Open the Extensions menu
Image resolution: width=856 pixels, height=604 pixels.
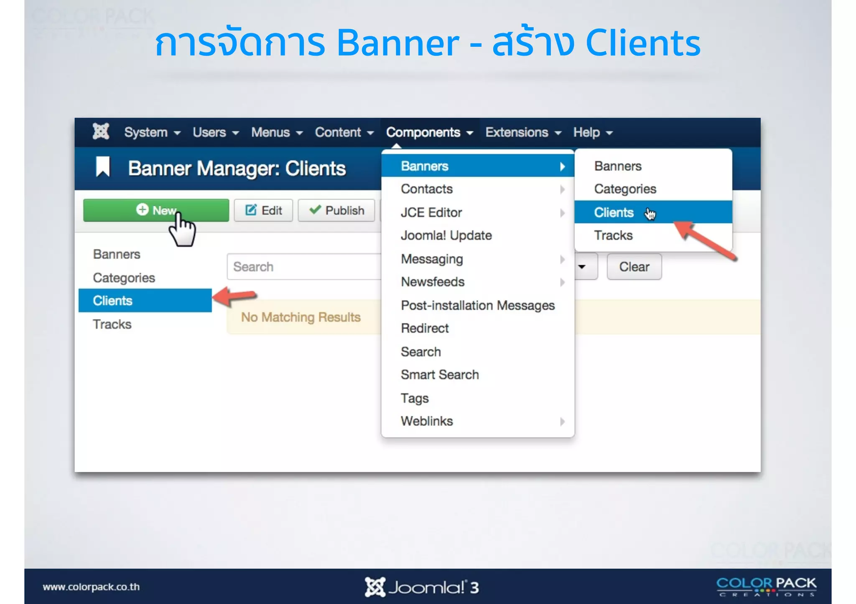[523, 132]
